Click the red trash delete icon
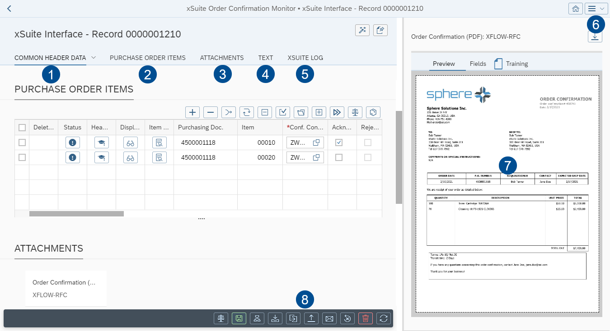Image resolution: width=610 pixels, height=331 pixels. point(365,318)
